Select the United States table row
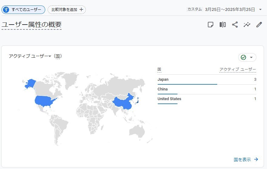The image size is (267, 169). pos(207,99)
